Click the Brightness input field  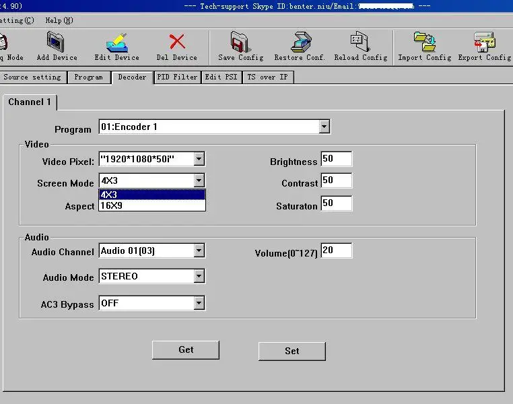(x=337, y=160)
